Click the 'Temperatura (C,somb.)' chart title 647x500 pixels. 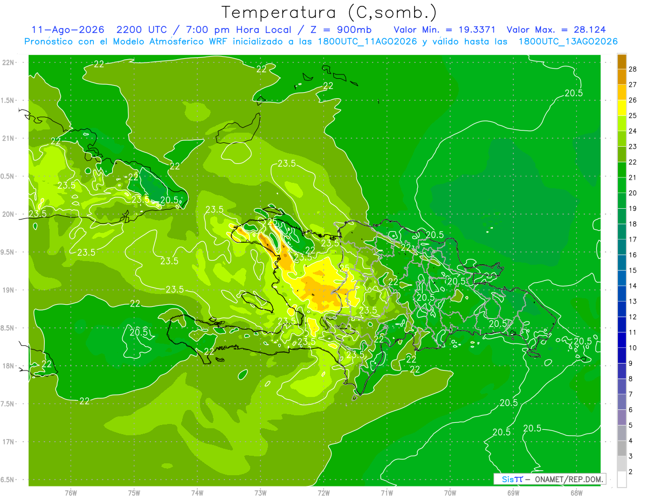point(329,12)
